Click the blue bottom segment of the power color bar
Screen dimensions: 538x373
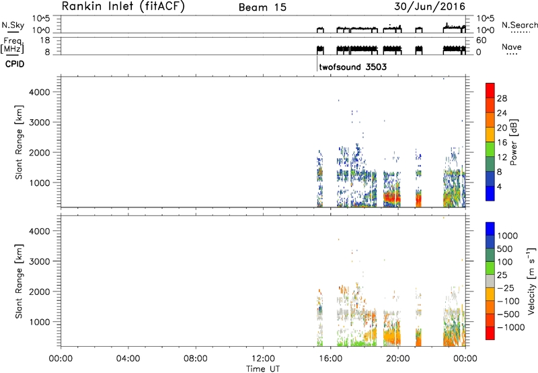pos(490,193)
